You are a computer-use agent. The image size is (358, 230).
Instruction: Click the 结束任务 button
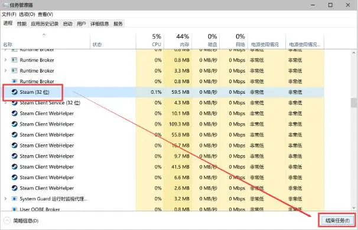point(337,221)
